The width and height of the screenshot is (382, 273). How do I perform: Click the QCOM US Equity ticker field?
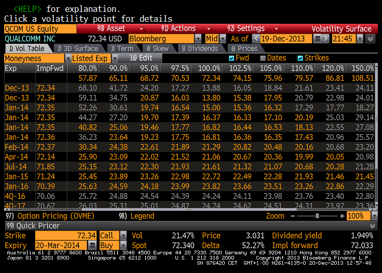point(40,28)
